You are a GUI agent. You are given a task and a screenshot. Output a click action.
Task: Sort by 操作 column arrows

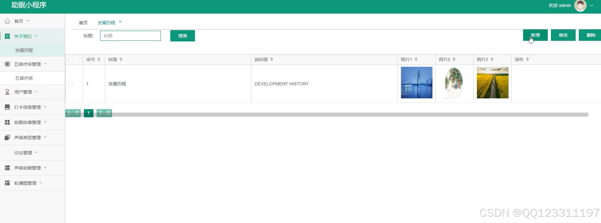[528, 59]
